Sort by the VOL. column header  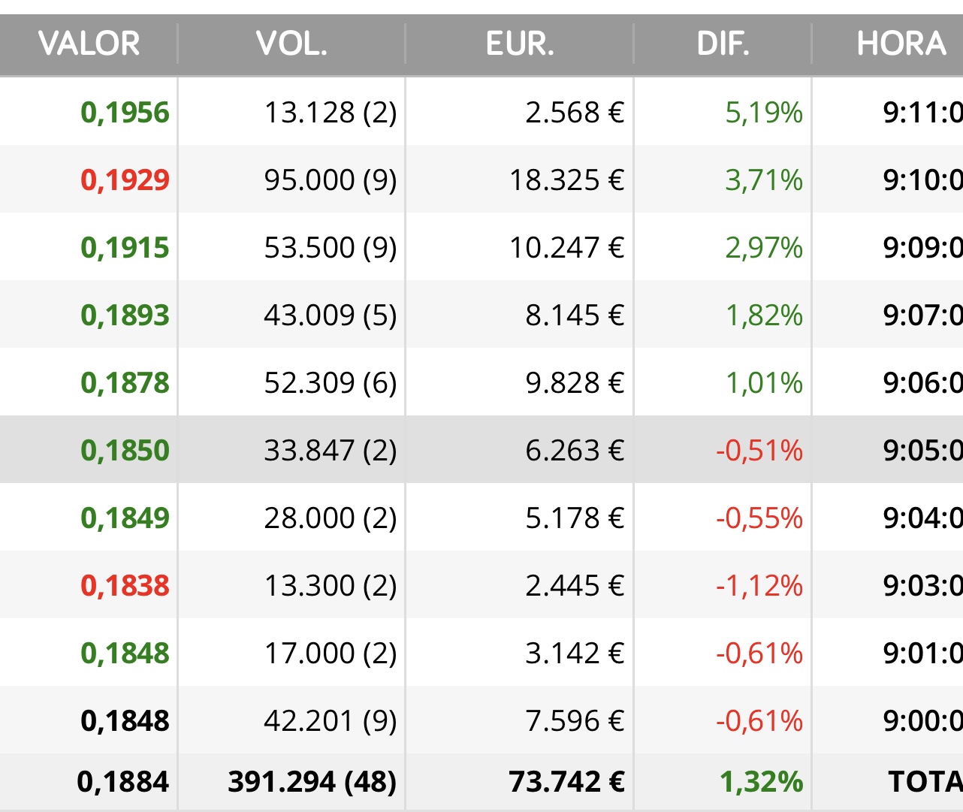[x=291, y=44]
